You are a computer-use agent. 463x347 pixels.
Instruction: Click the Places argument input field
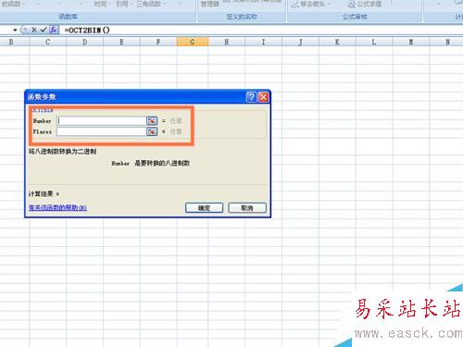101,131
